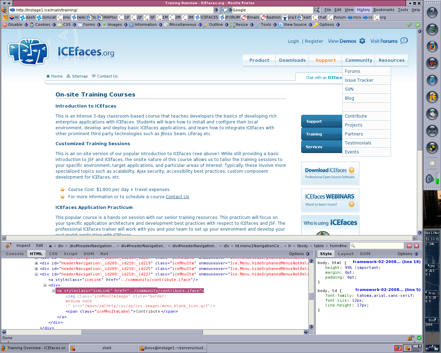The image size is (441, 353).
Task: Click the Home icon in breadcrumb bar
Action: (48, 76)
